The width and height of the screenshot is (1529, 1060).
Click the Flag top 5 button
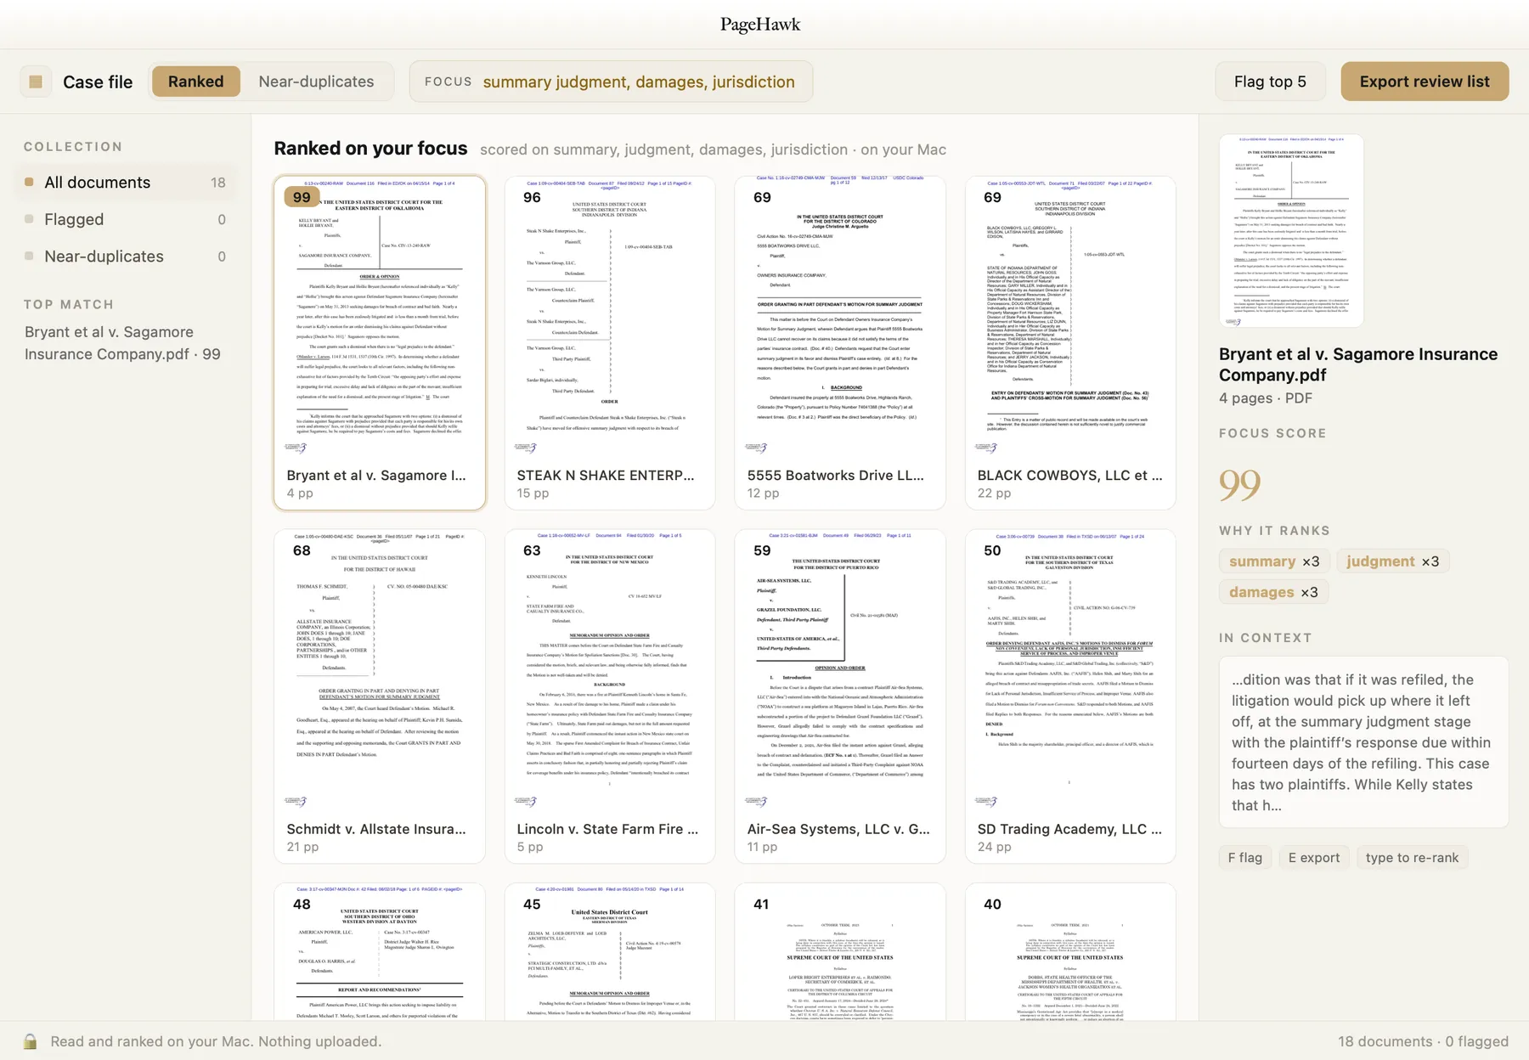(x=1270, y=82)
